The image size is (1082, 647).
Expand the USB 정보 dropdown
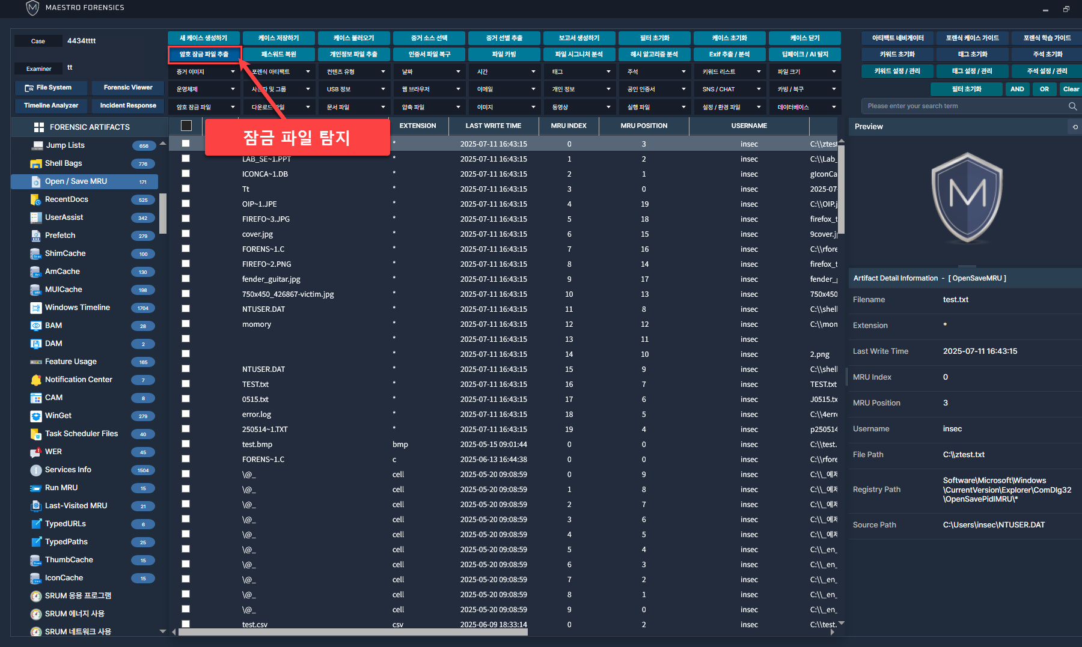[x=355, y=89]
